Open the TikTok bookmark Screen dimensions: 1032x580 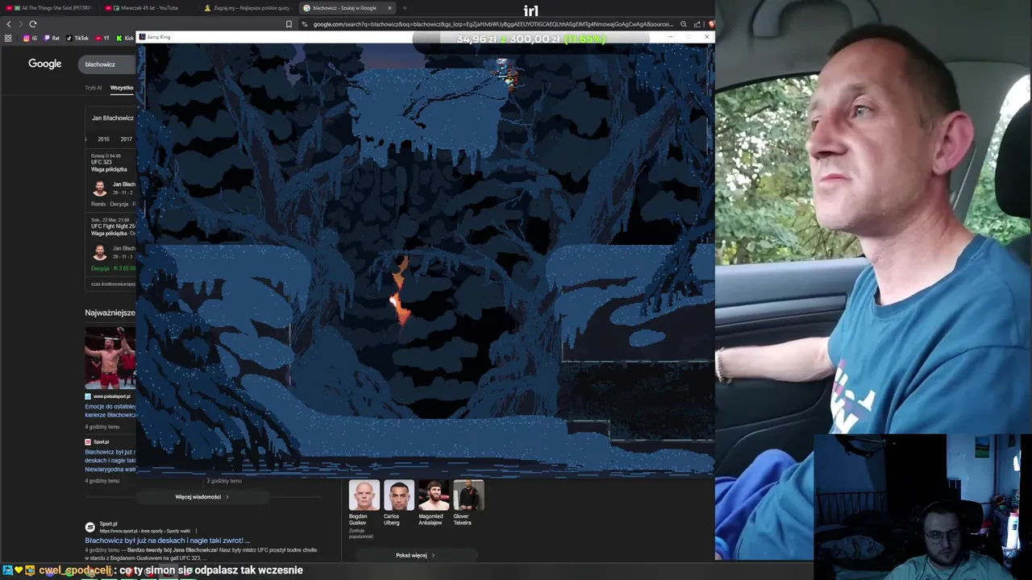77,38
